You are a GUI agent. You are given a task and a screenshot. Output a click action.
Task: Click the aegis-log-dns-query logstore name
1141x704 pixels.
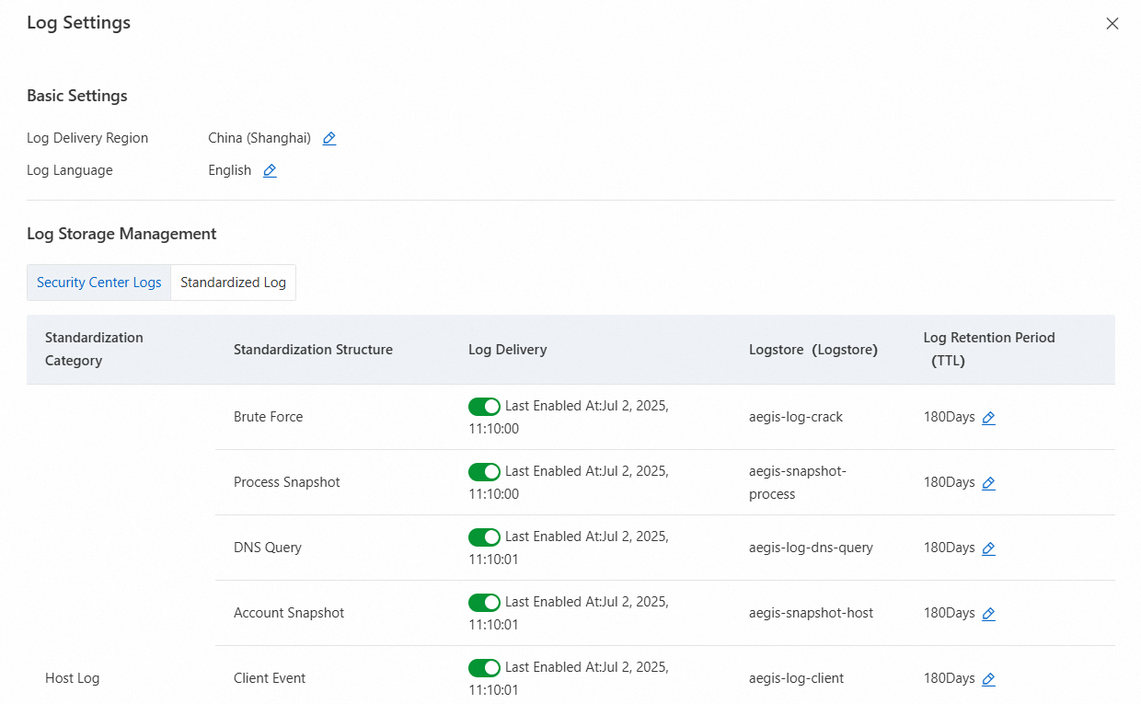click(x=811, y=548)
